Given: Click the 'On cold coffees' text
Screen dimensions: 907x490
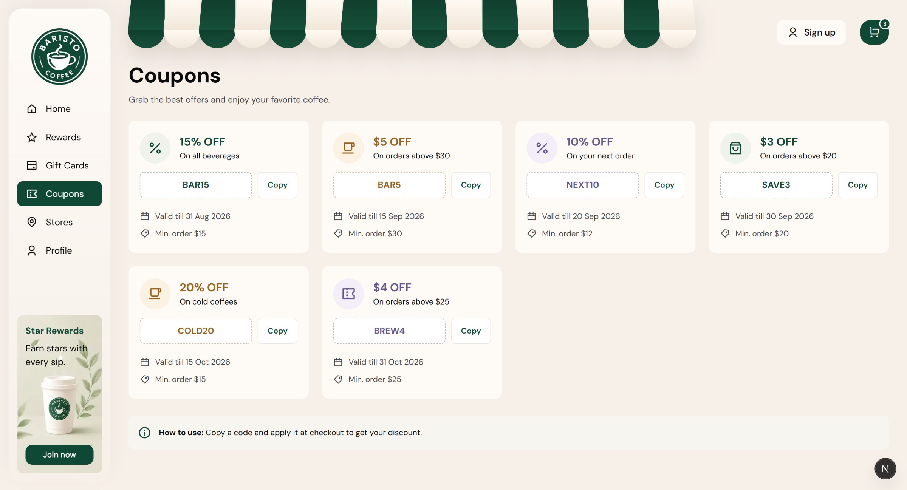Looking at the screenshot, I should pyautogui.click(x=208, y=301).
